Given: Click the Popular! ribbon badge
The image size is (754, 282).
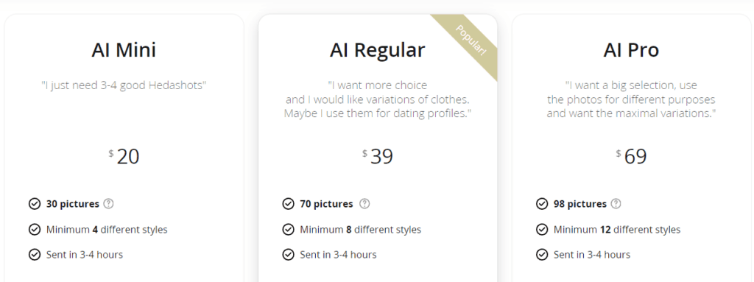Looking at the screenshot, I should 470,41.
